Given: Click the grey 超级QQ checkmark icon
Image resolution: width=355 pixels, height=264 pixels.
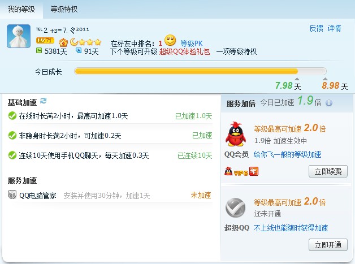Looking at the screenshot, I should click(x=236, y=207).
